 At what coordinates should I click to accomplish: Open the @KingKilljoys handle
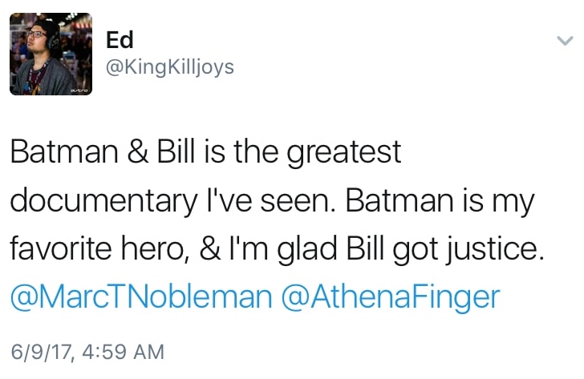(169, 67)
